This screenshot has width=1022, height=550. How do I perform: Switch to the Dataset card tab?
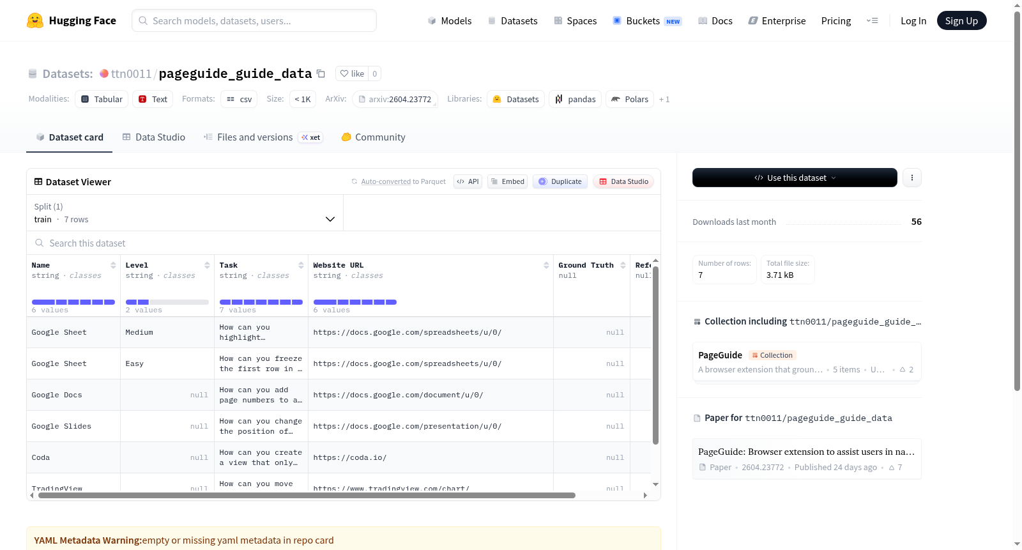[x=69, y=137]
